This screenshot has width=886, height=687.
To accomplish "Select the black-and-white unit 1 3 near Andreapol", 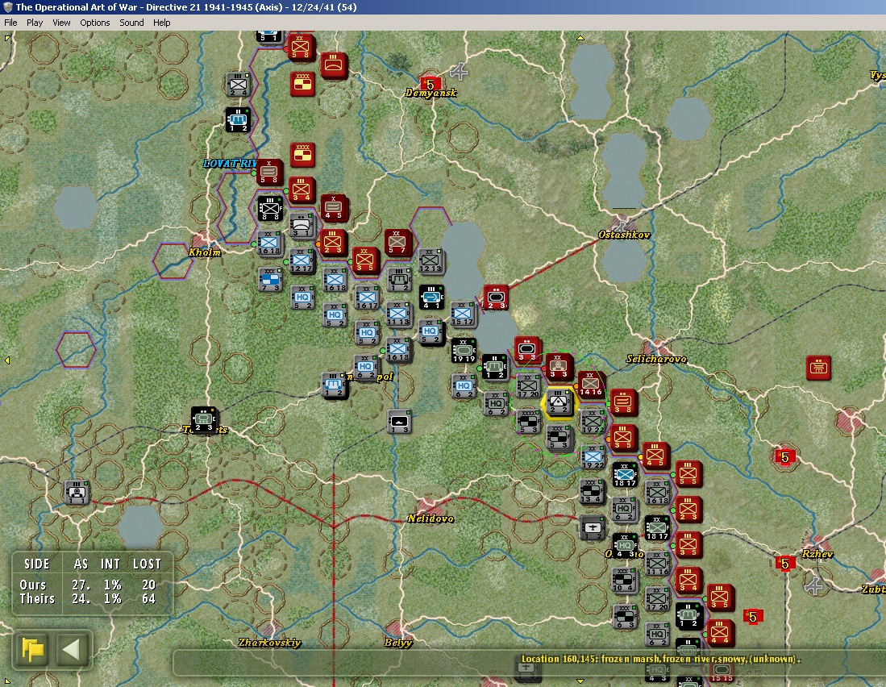I will coord(399,422).
